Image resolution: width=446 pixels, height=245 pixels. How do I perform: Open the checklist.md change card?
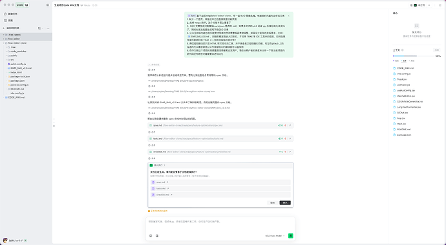click(x=220, y=152)
